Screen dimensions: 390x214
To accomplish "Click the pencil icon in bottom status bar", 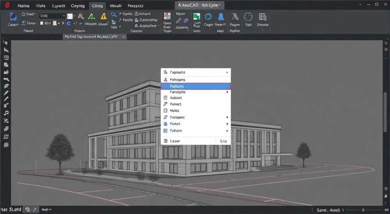I will [x=35, y=210].
